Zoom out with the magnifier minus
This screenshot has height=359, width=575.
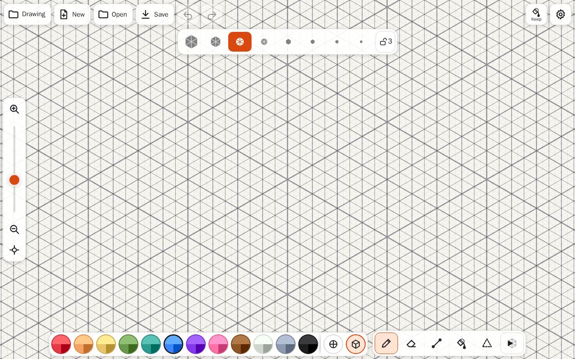pyautogui.click(x=14, y=230)
